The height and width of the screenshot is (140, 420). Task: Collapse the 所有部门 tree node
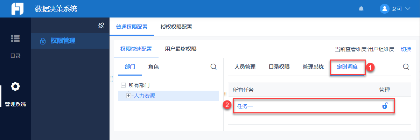123,85
